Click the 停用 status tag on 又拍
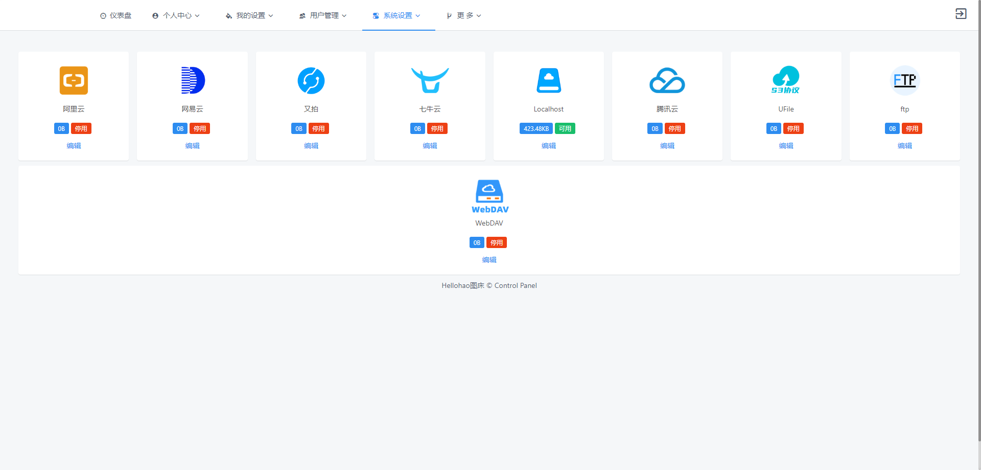Screen dimensions: 981x470 pos(319,128)
